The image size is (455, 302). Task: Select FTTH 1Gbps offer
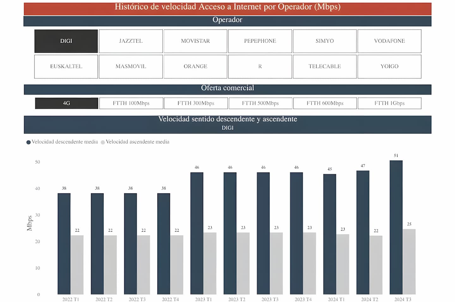pos(390,103)
